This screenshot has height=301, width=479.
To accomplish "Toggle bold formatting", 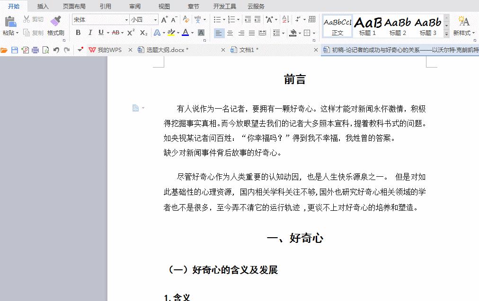I will coord(78,33).
